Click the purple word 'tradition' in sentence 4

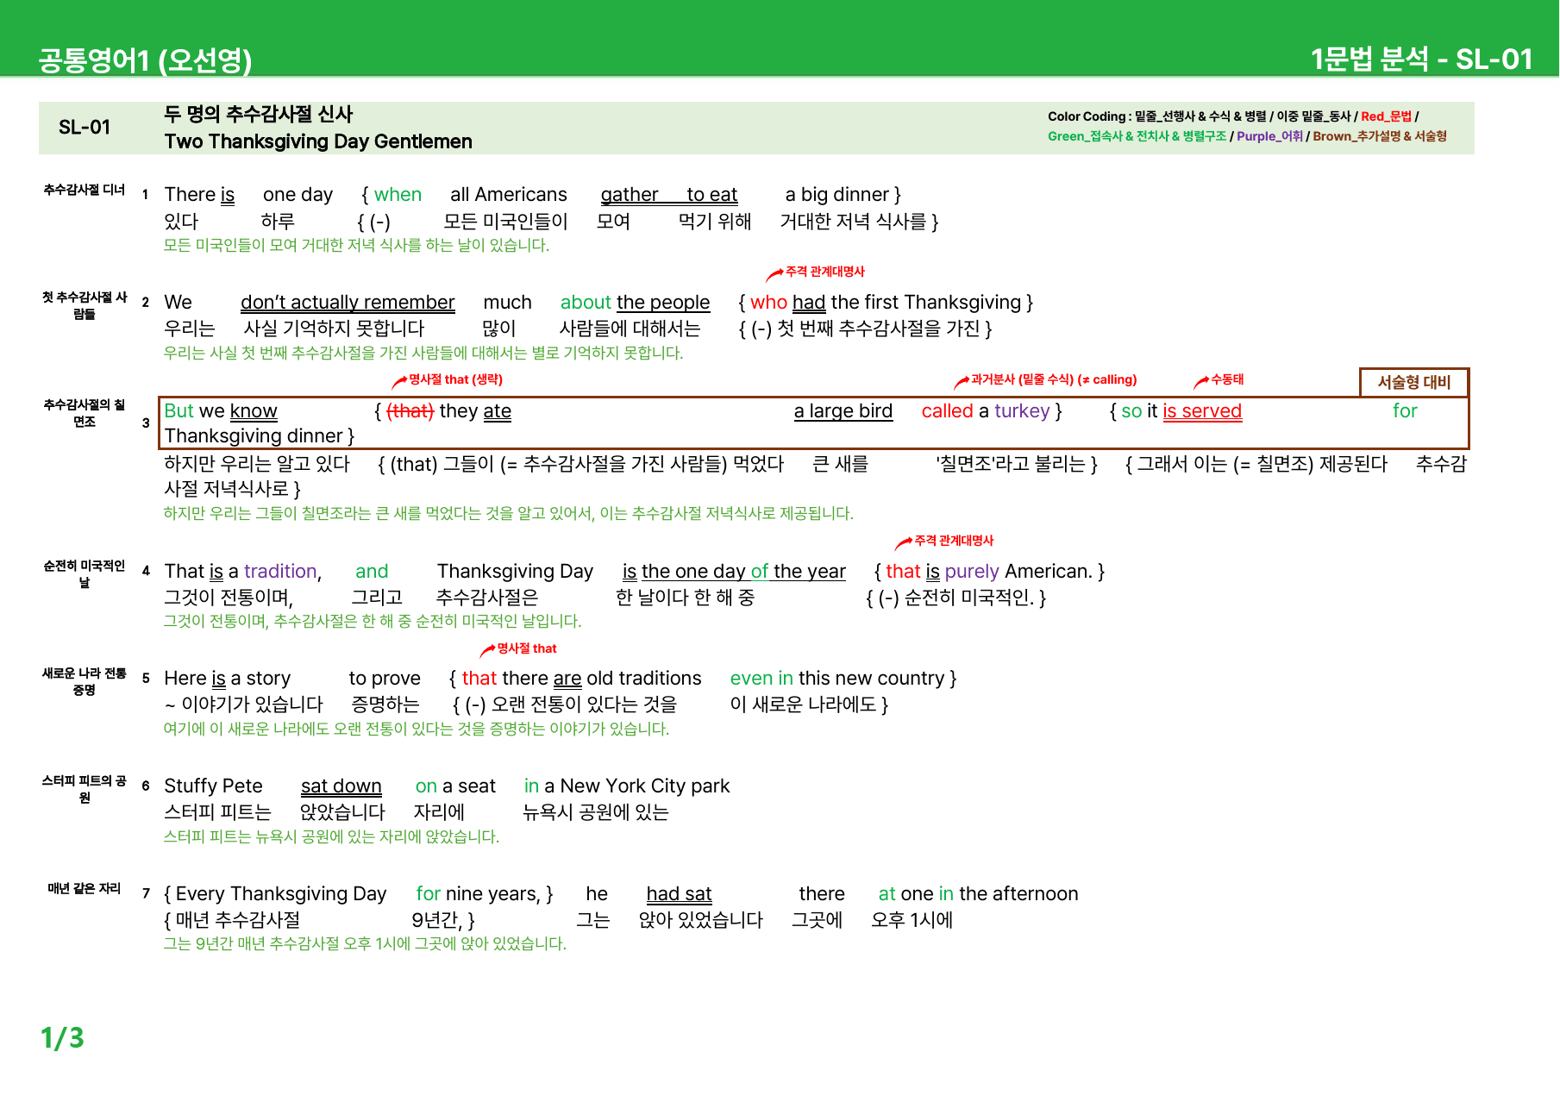click(280, 571)
